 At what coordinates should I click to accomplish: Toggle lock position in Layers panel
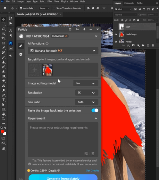(x=130, y=20)
